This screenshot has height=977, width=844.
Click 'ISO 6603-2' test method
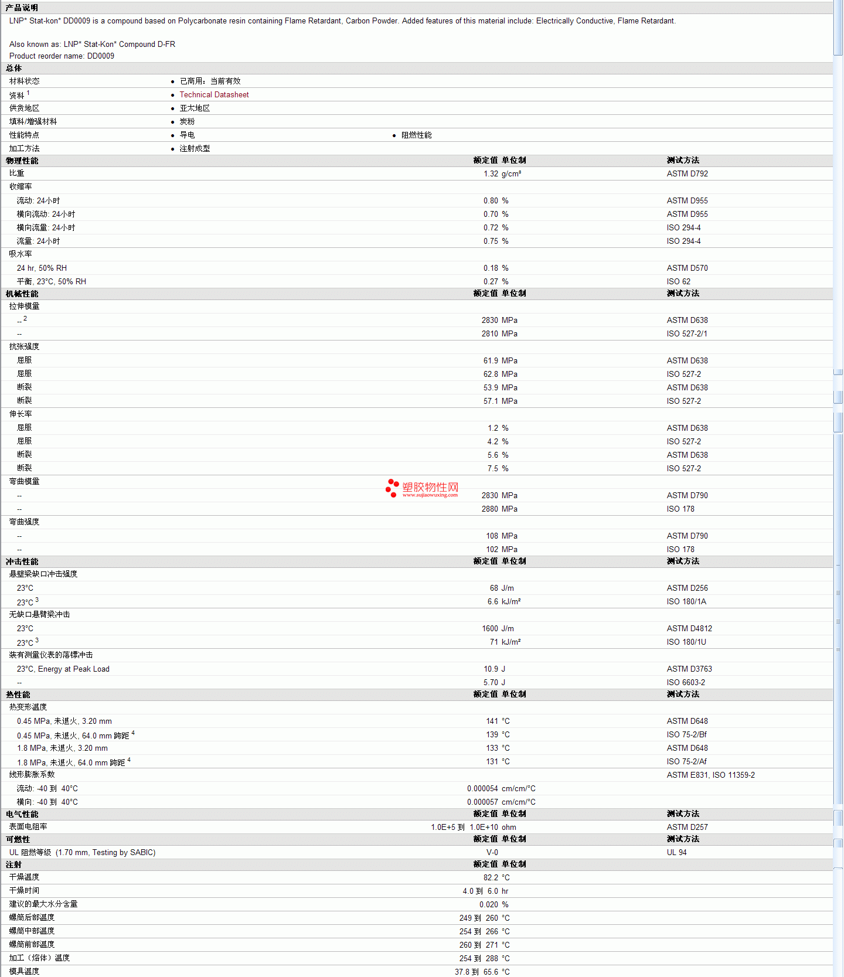[686, 682]
